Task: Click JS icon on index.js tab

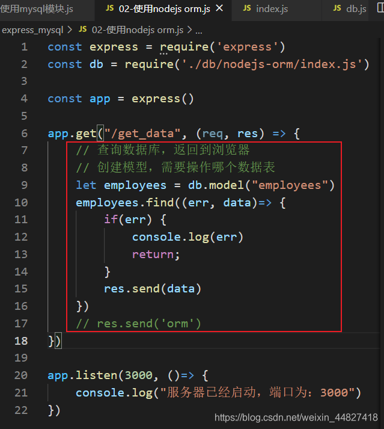Action: (x=247, y=8)
